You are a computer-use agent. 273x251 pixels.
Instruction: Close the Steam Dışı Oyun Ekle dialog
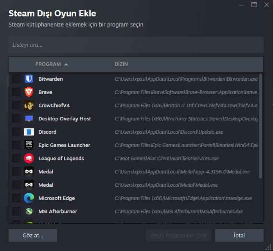click(x=267, y=5)
